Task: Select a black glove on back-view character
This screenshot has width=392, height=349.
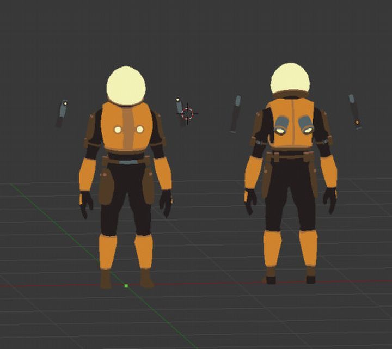Action: pos(329,199)
